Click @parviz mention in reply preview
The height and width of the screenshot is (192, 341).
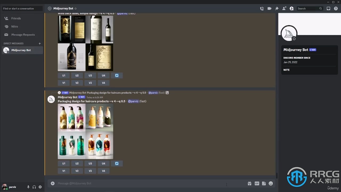coord(153,93)
